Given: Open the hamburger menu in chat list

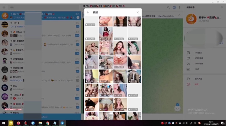Looking at the screenshot, I should coord(4,7).
